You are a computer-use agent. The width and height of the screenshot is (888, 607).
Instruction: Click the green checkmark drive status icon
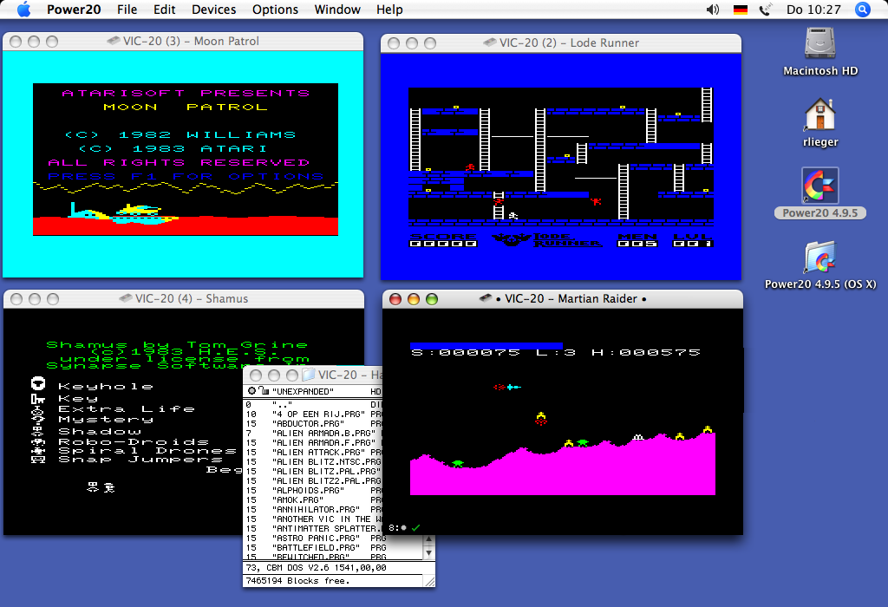415,528
